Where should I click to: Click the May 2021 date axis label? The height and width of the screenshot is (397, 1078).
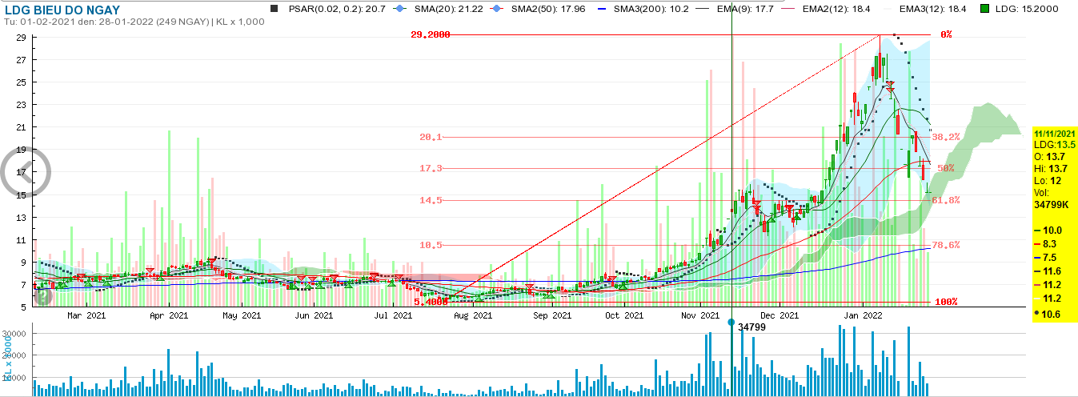(240, 315)
